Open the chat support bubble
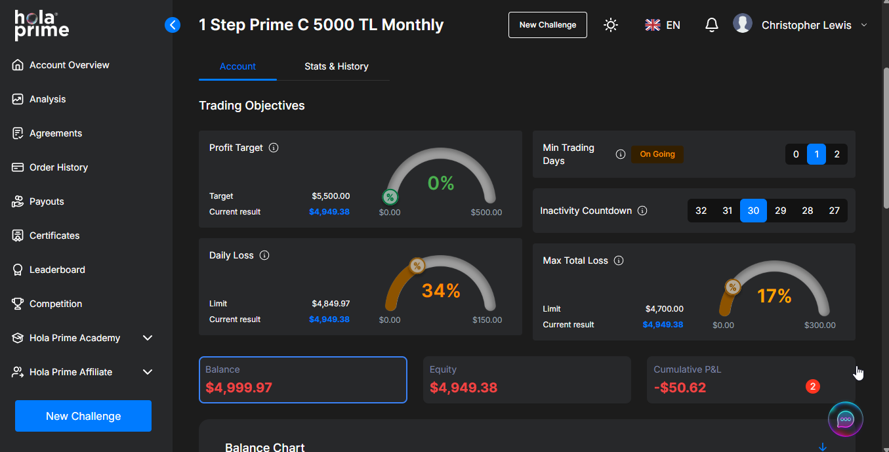 point(846,419)
